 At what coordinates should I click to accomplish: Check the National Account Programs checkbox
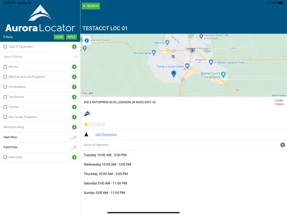point(5,77)
